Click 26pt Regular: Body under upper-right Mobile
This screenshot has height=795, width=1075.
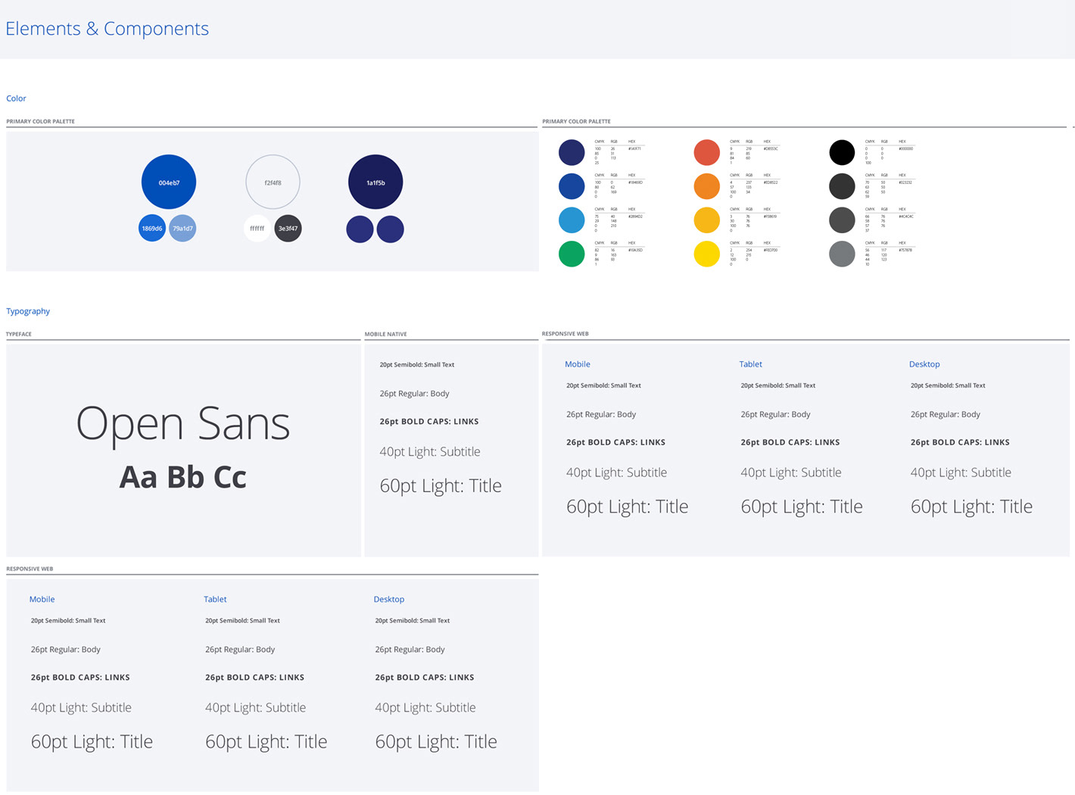(601, 414)
